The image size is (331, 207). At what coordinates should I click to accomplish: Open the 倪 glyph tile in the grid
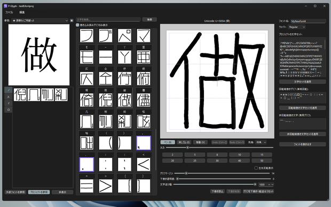(106, 100)
